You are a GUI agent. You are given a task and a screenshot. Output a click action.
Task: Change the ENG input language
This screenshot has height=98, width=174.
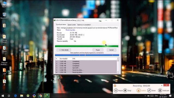coord(156,96)
